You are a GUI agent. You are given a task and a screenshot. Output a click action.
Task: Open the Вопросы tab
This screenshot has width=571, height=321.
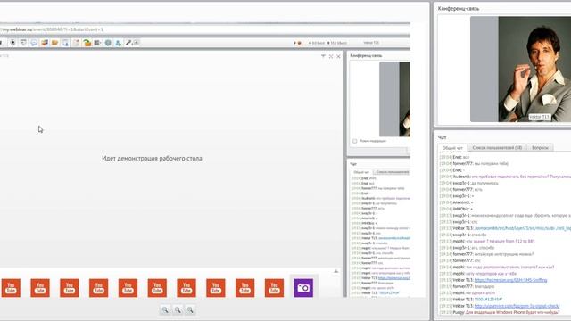(540, 148)
